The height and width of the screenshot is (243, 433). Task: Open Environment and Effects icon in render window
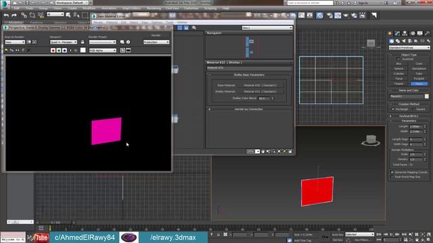(x=128, y=42)
